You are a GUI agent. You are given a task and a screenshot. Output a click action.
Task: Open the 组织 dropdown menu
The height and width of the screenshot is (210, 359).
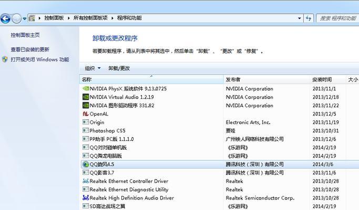coord(93,68)
